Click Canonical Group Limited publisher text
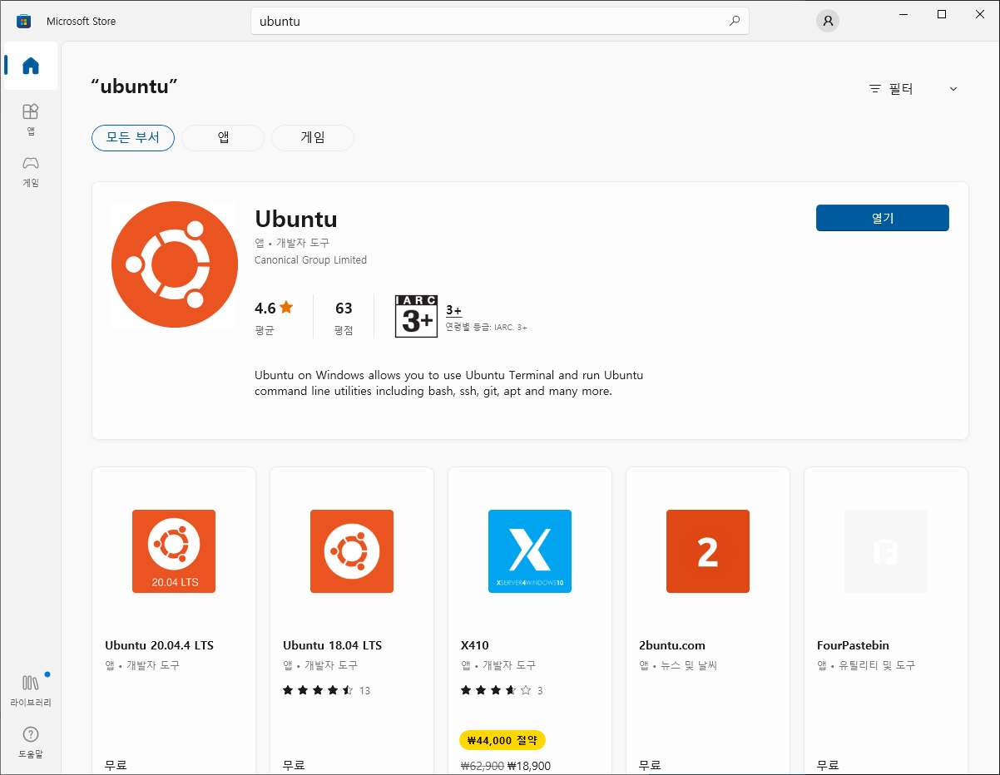This screenshot has width=1000, height=775. (x=310, y=260)
